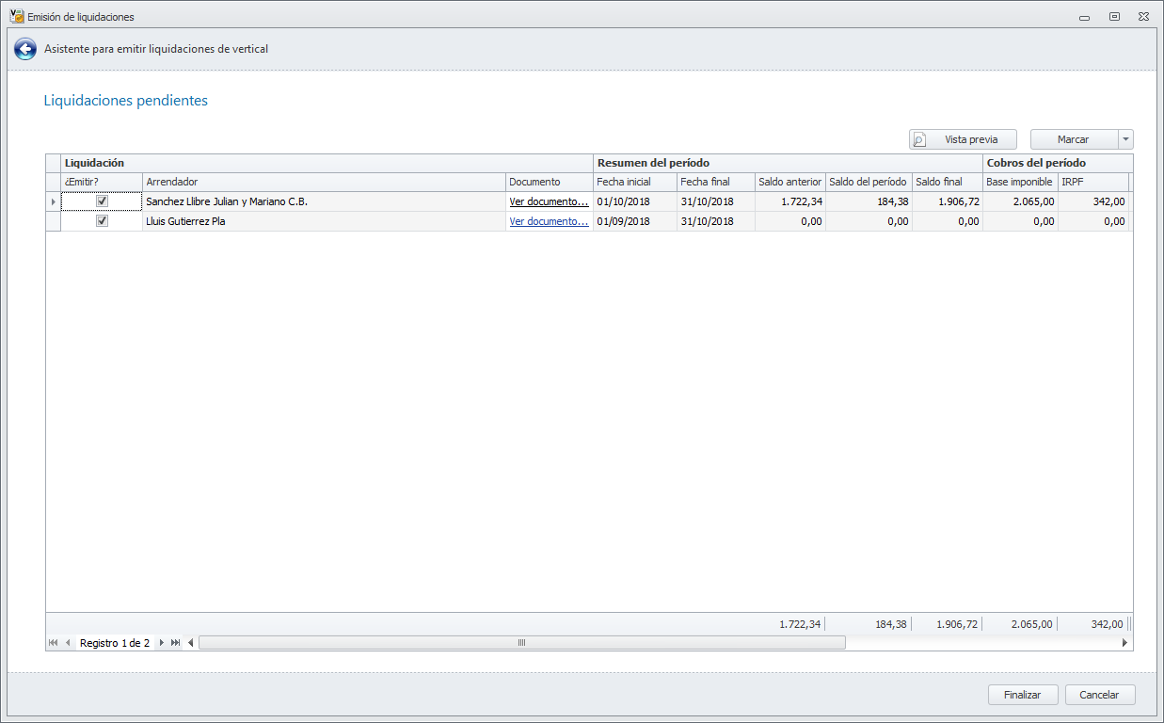The image size is (1164, 723).
Task: Go back with the blue arrow icon
Action: (24, 49)
